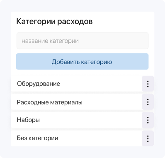The width and height of the screenshot is (165, 158).
Task: Click the Оборудование label text
Action: (39, 84)
